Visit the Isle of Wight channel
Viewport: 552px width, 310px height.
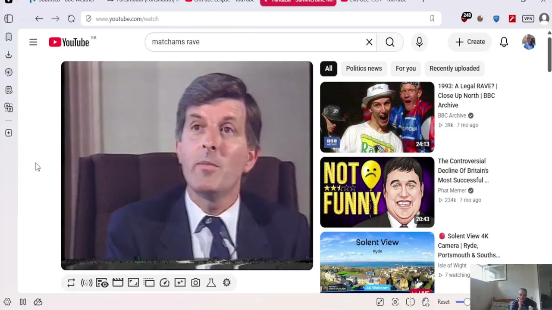point(452,265)
